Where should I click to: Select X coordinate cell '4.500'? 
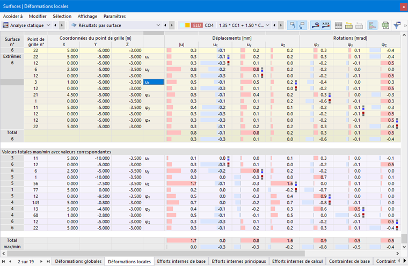64,95
